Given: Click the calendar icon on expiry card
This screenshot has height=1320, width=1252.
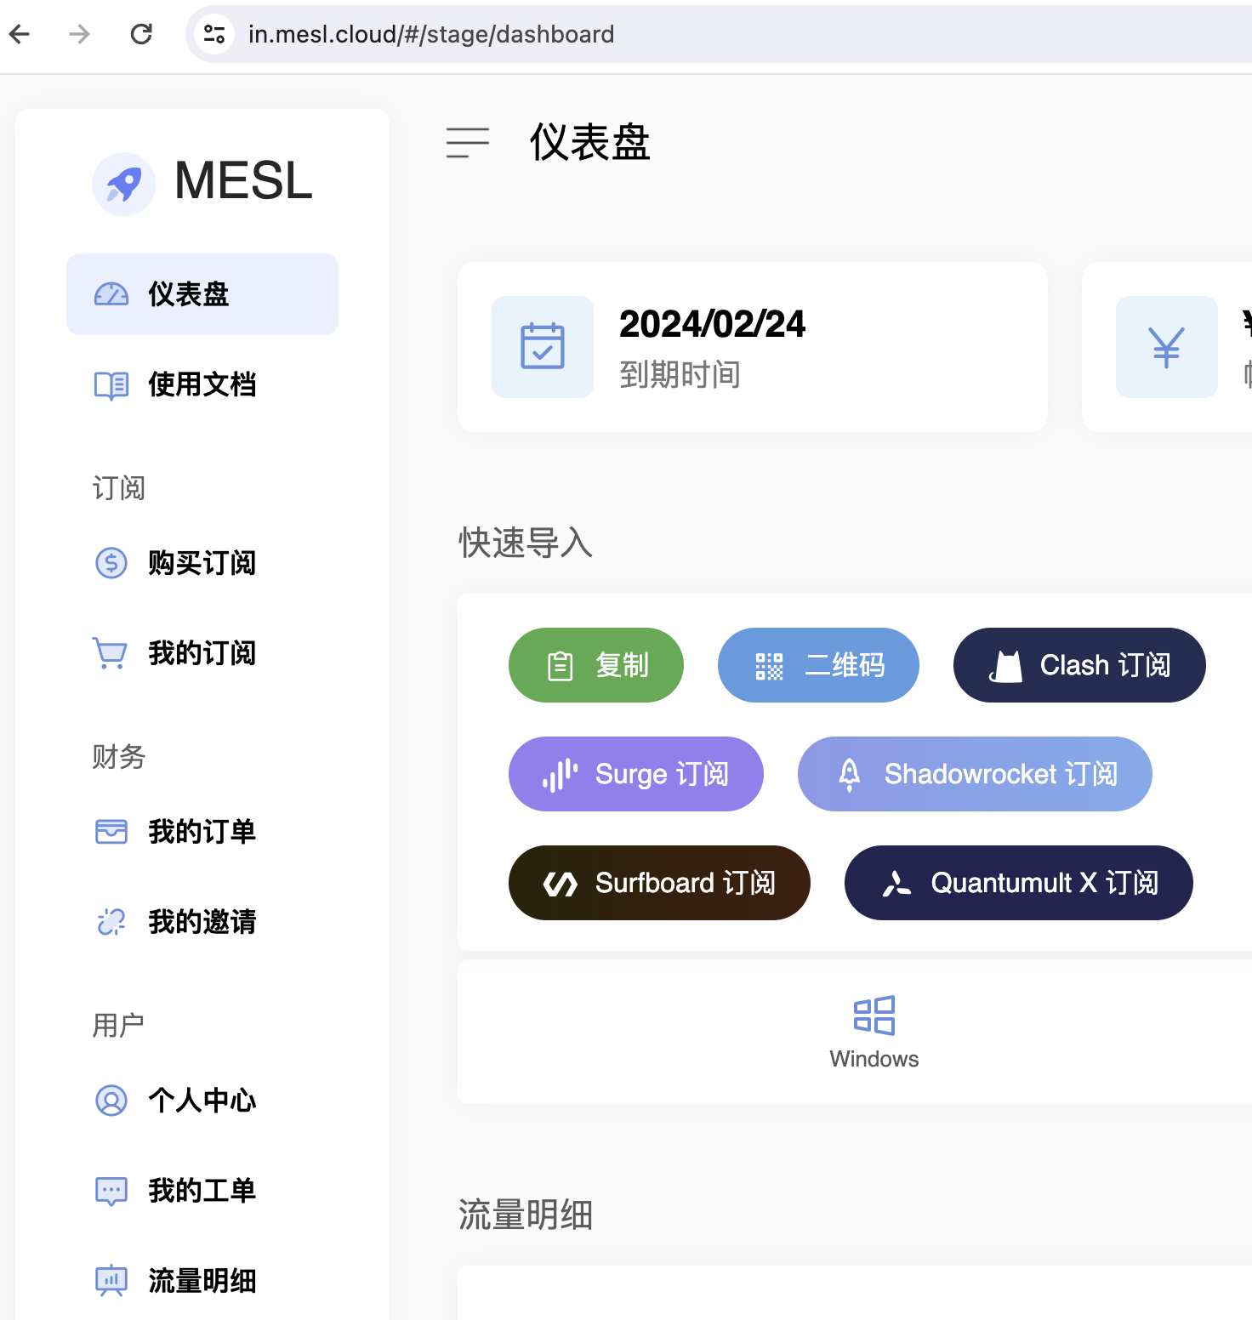Looking at the screenshot, I should click(x=543, y=347).
